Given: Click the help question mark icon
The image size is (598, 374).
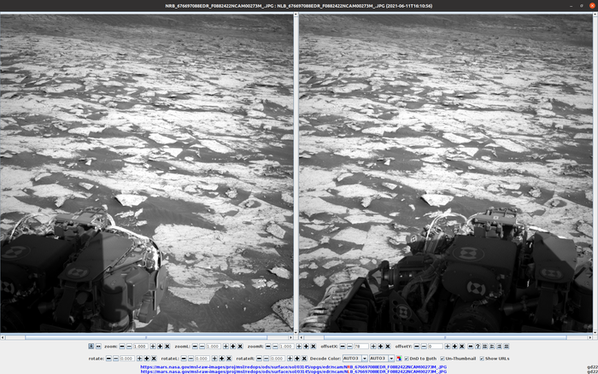Looking at the screenshot, I should 478,347.
